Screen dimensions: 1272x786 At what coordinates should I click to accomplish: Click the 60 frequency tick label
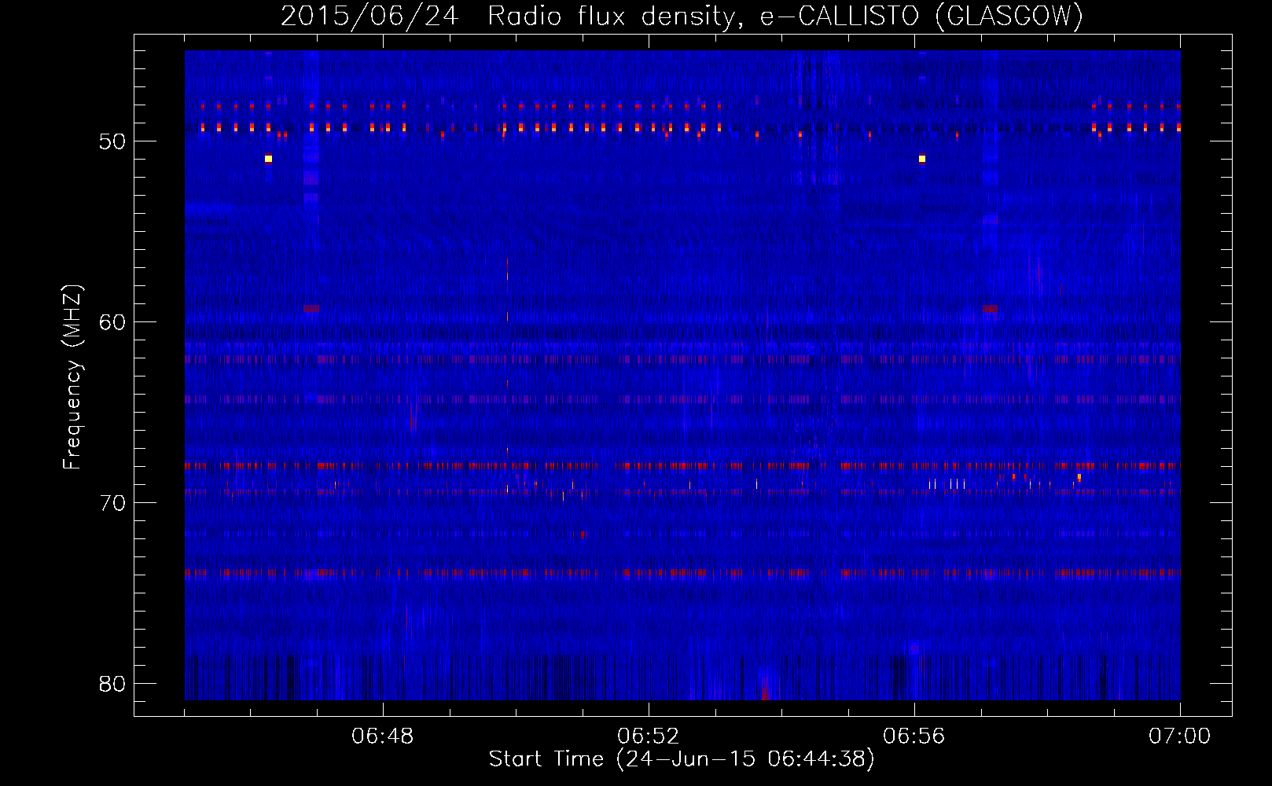coord(112,322)
